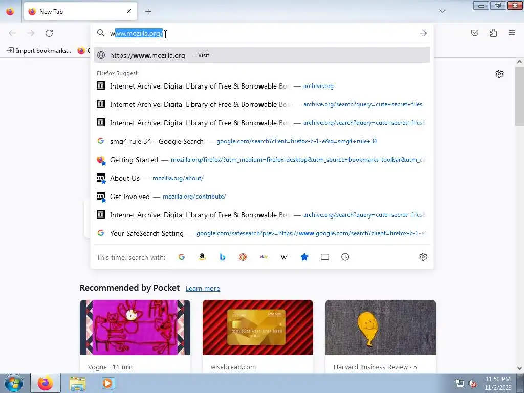This screenshot has height=393, width=524.
Task: Open the Extensions puzzle icon
Action: pyautogui.click(x=494, y=33)
